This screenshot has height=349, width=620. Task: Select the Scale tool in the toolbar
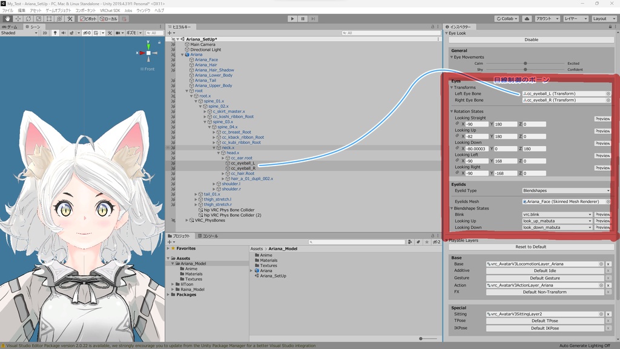(x=38, y=19)
